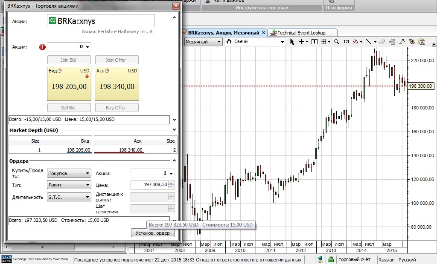Click the magnifier zoom icon
This screenshot has height=264, width=437.
point(336,42)
